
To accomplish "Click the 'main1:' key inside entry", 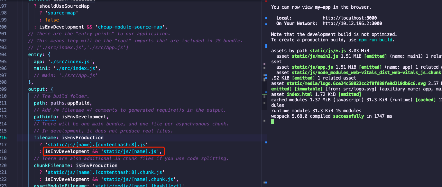I will point(42,68).
